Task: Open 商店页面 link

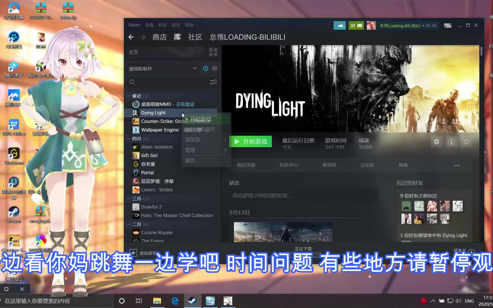Action: tap(246, 165)
